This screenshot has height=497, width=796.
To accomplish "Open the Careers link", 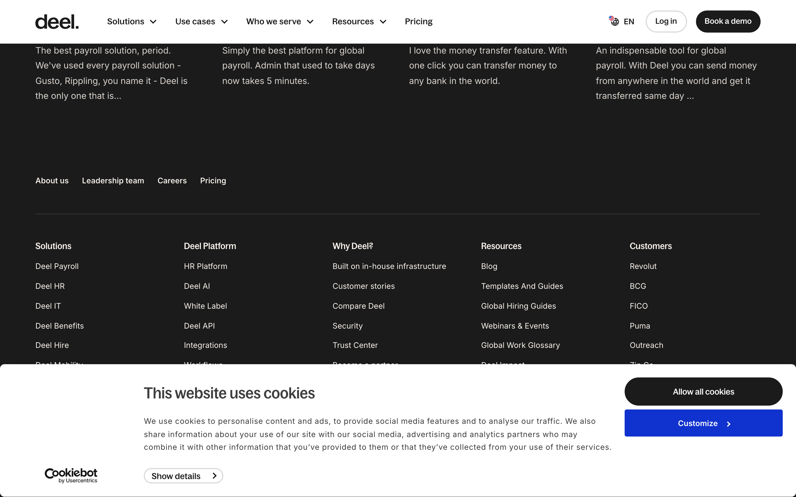I will tap(172, 181).
